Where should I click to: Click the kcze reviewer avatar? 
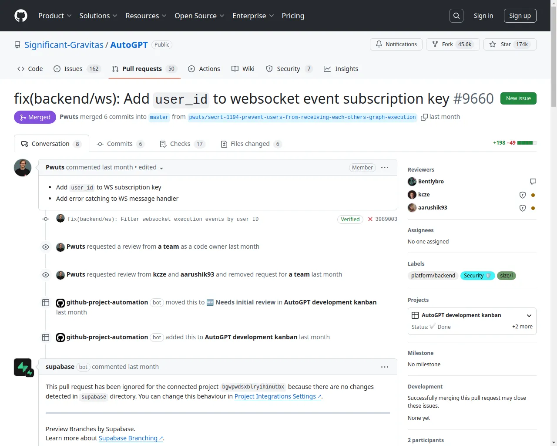412,195
